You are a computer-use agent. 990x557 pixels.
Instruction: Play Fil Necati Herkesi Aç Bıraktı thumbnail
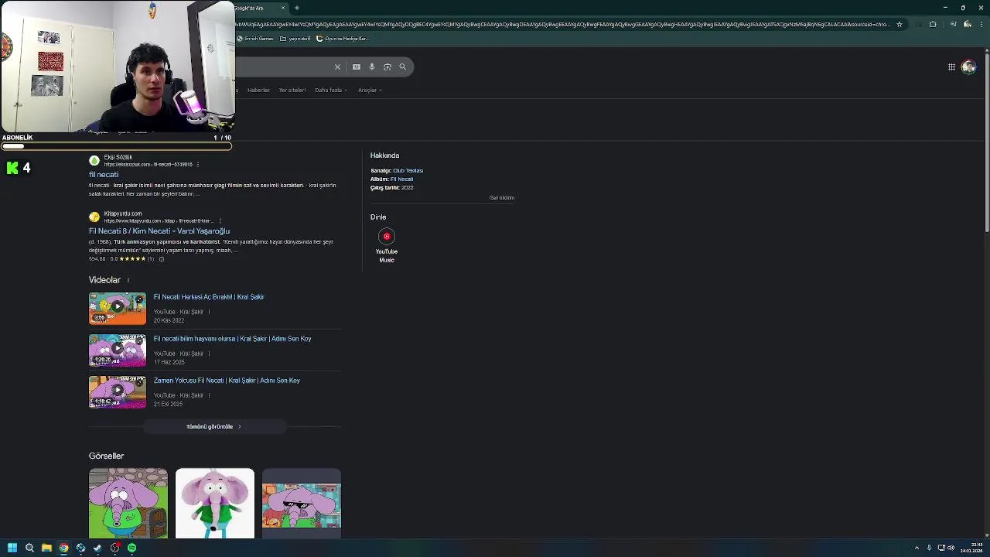click(x=118, y=308)
